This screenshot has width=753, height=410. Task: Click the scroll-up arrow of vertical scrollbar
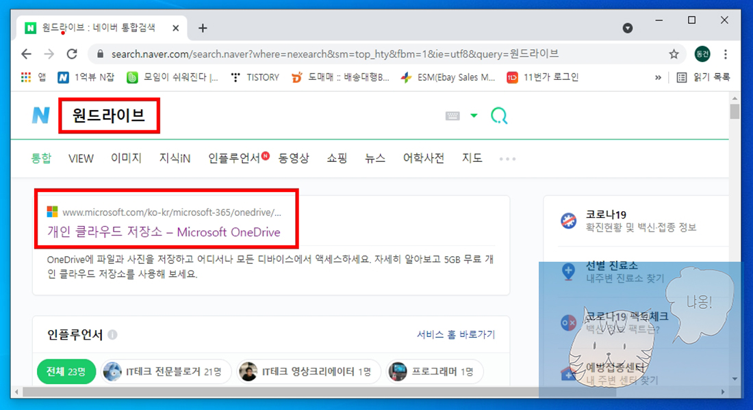pos(735,98)
